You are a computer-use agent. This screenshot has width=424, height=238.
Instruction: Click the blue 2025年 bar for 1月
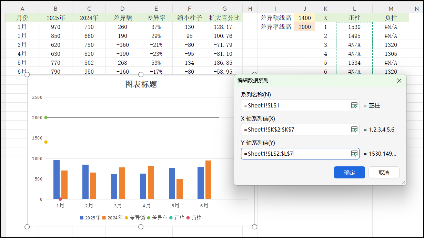57,179
